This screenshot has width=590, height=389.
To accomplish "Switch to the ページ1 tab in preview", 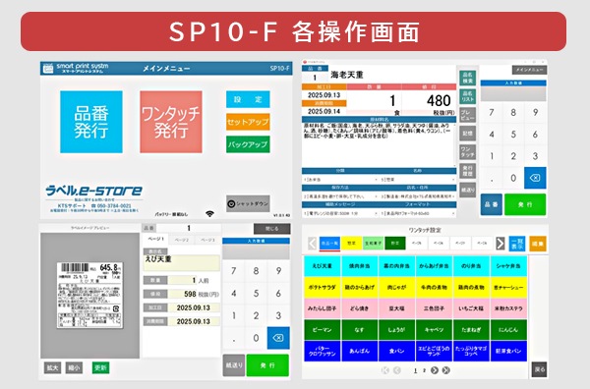I will pos(155,240).
